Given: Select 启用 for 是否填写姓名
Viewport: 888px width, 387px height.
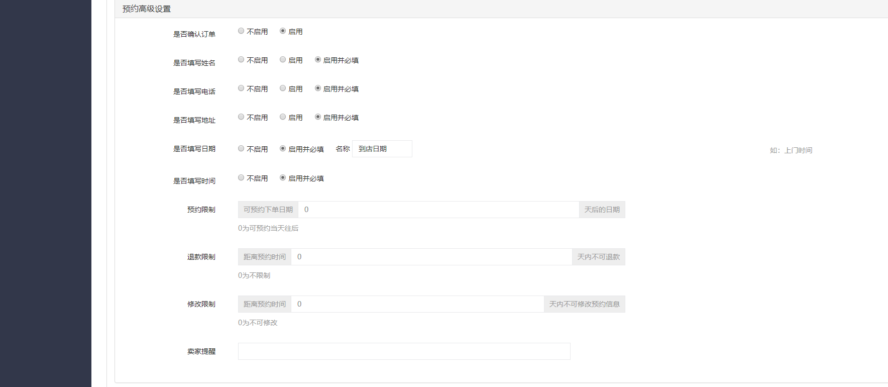Looking at the screenshot, I should pos(283,60).
